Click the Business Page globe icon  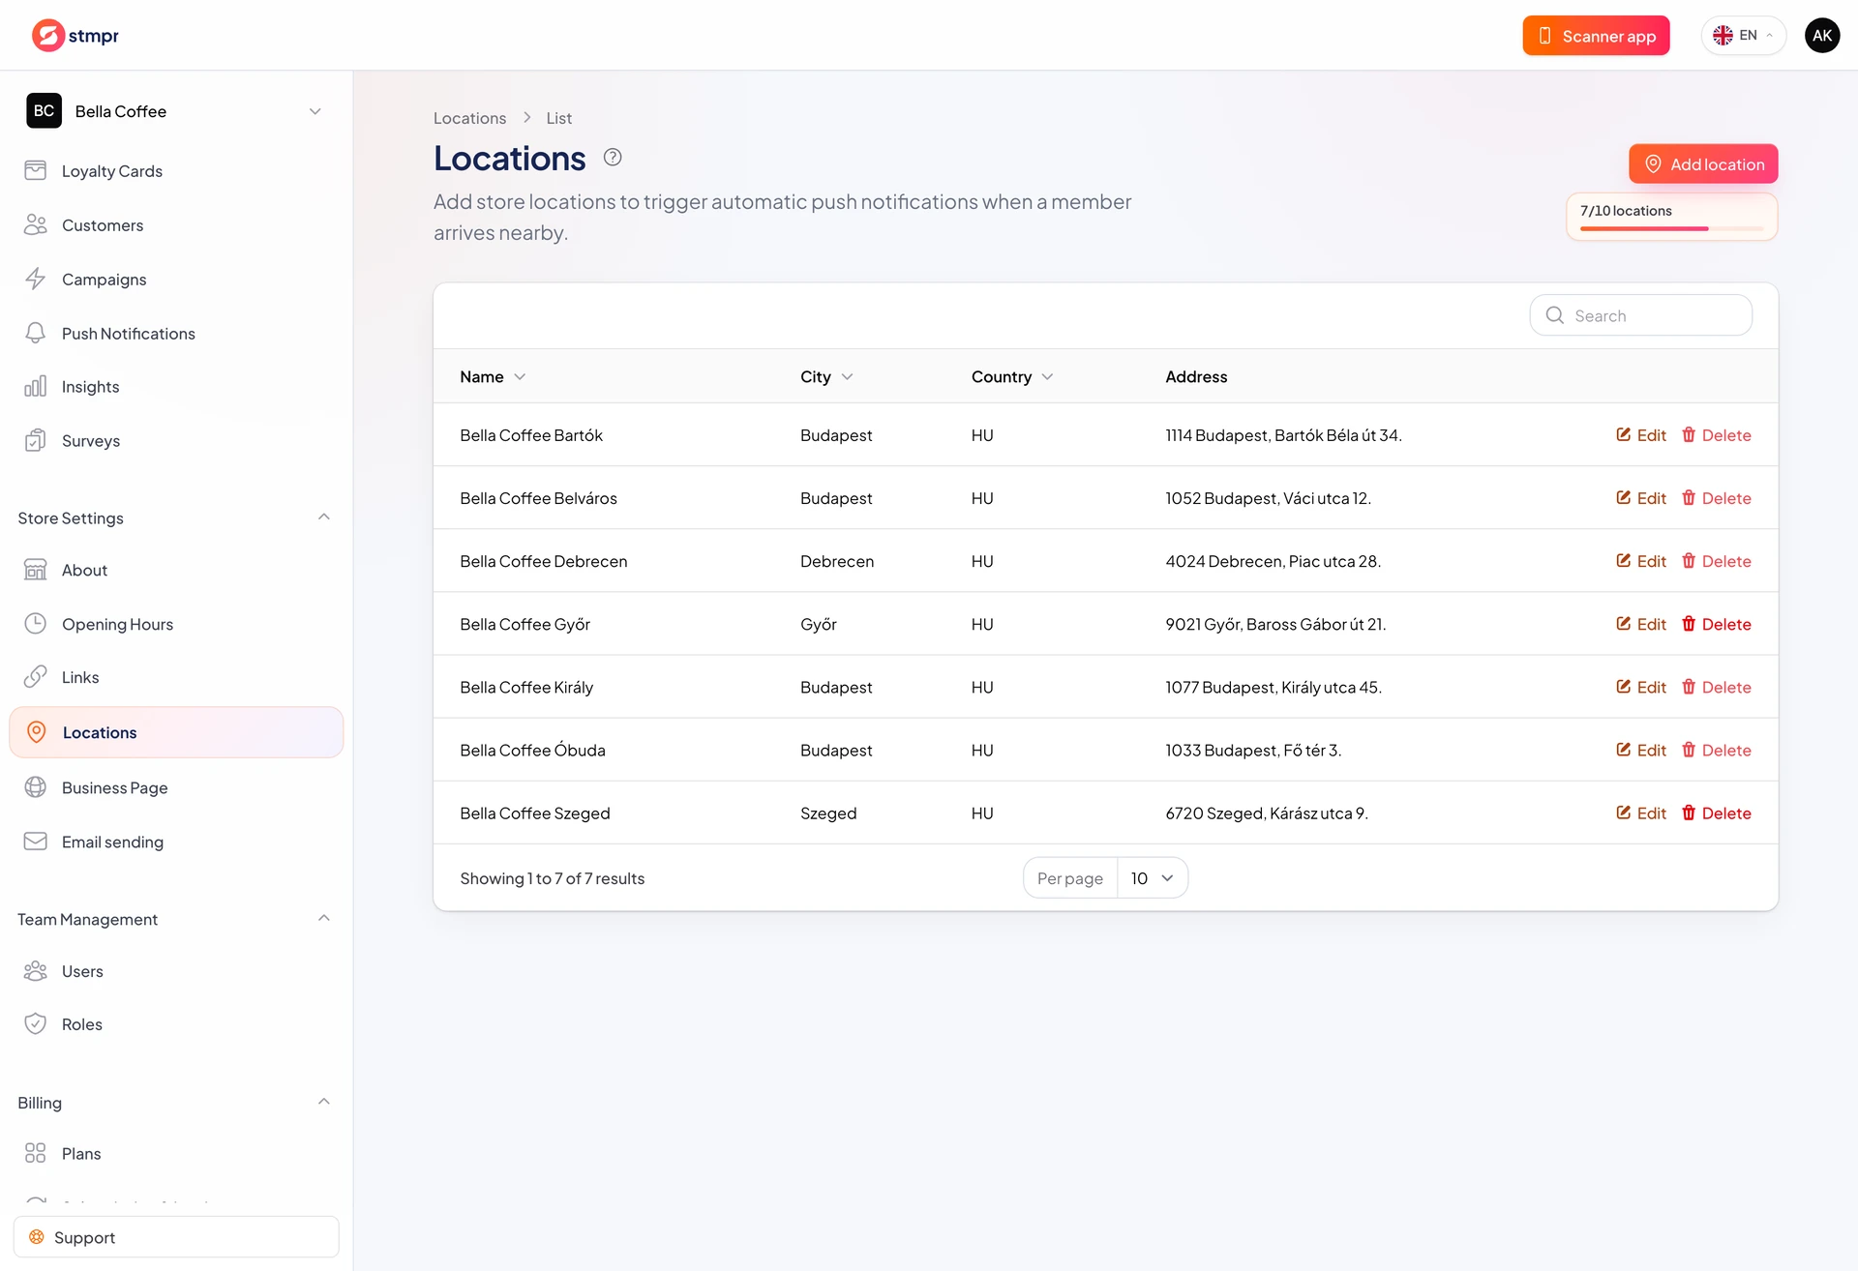(36, 787)
